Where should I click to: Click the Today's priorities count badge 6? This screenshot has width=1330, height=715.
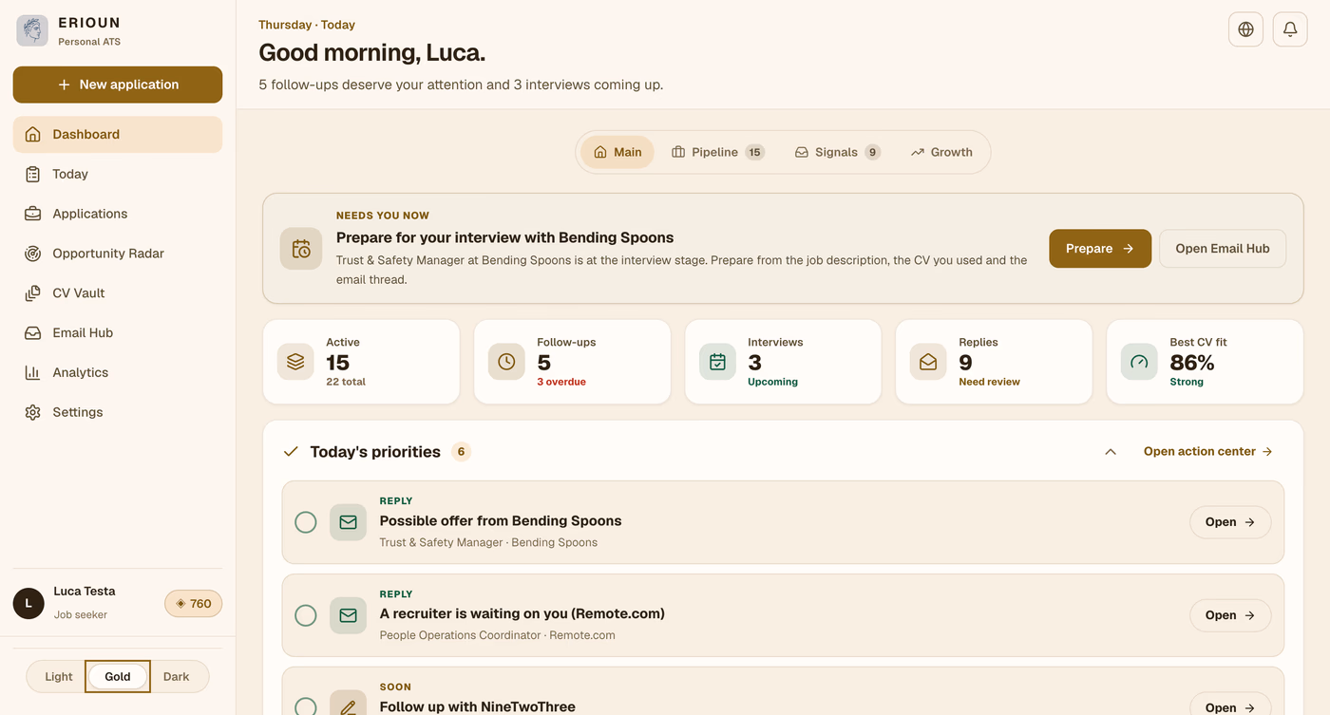coord(461,452)
